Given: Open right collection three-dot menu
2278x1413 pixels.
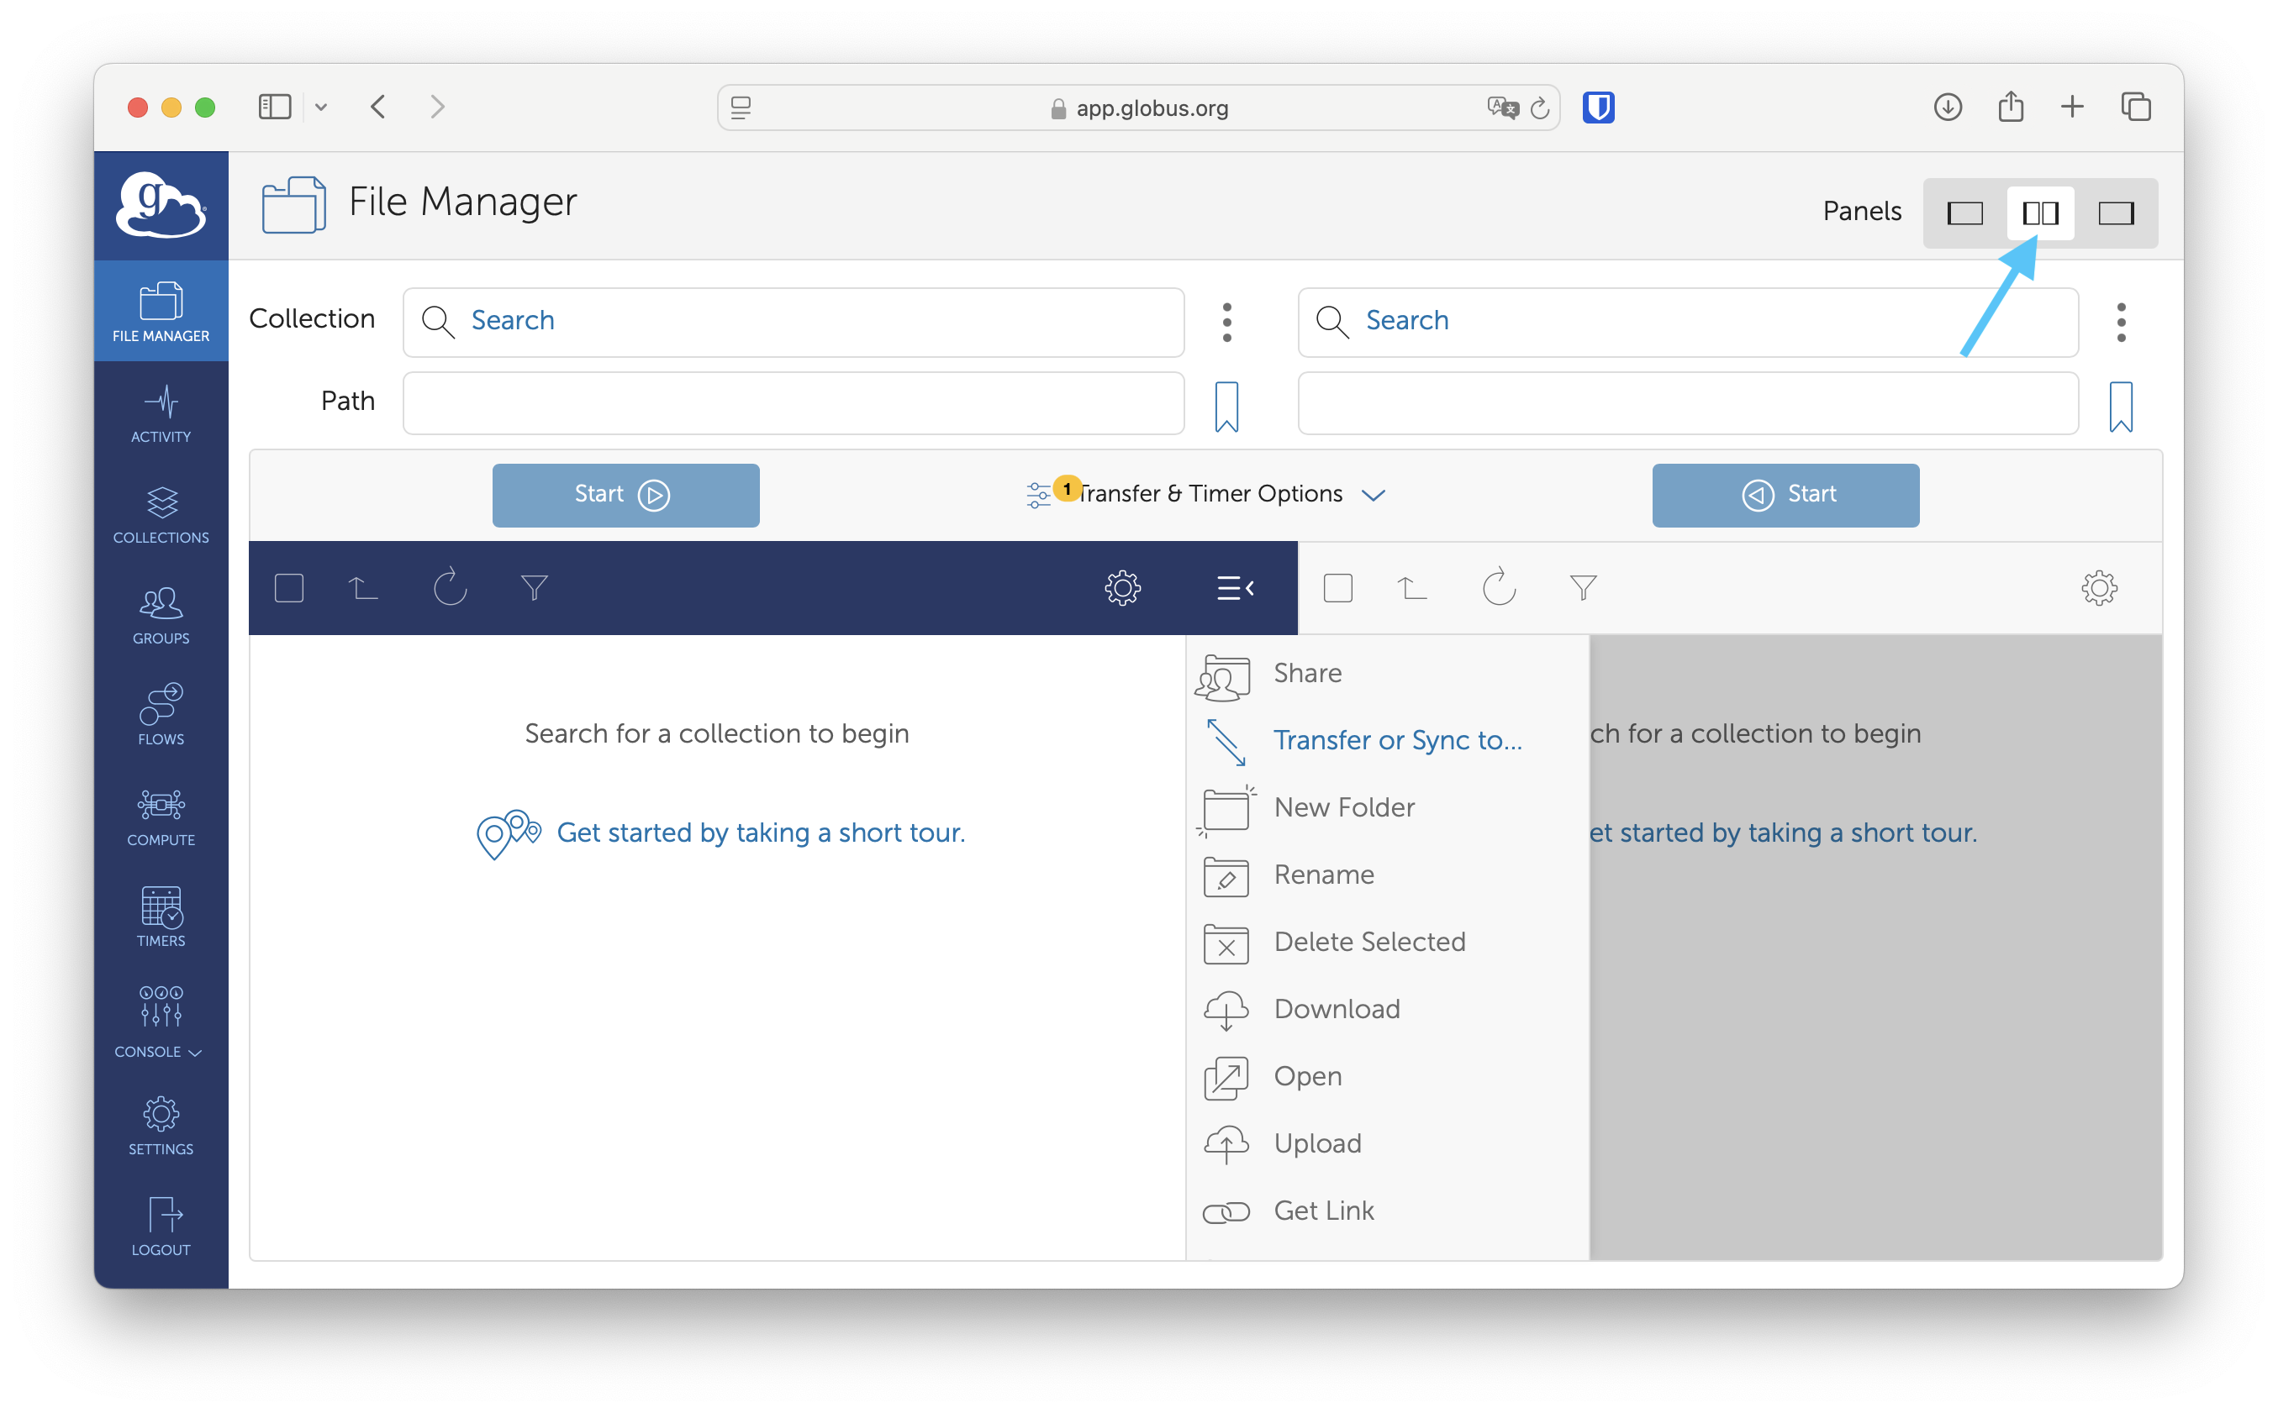Looking at the screenshot, I should tap(2120, 323).
